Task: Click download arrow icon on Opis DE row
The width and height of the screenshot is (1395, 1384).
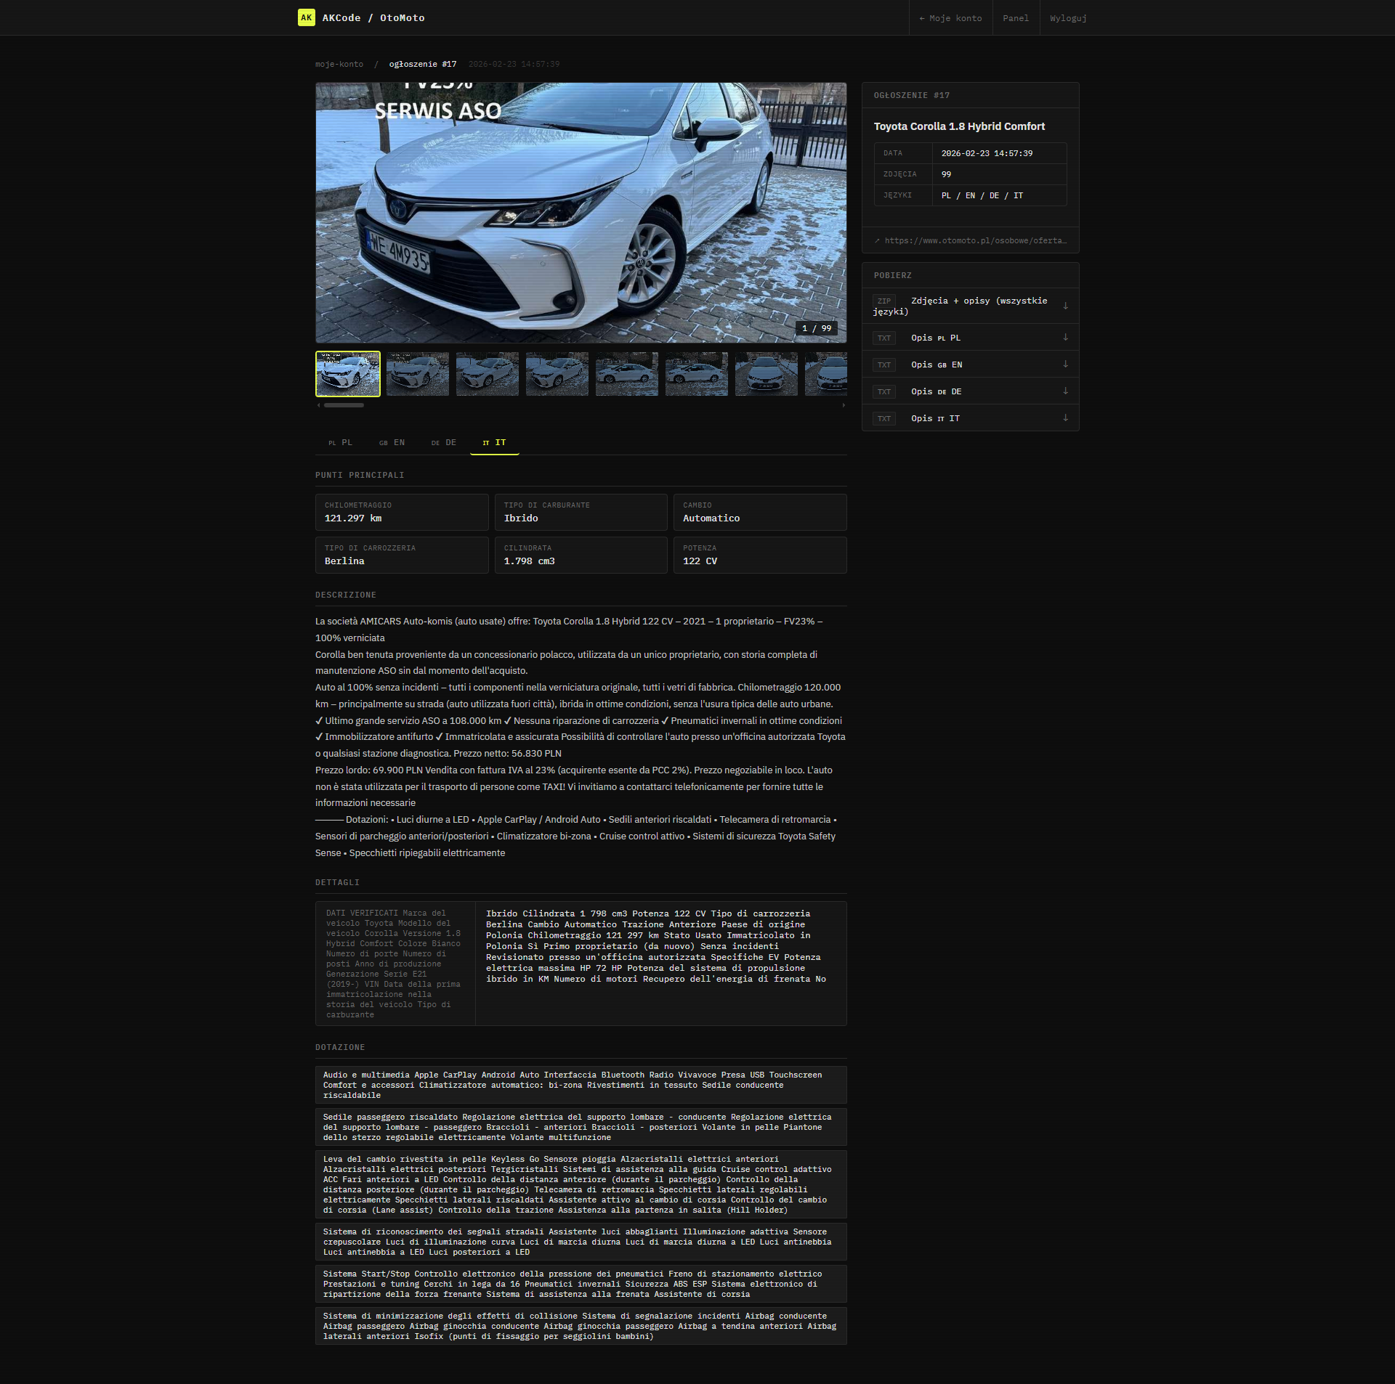Action: click(x=1065, y=391)
